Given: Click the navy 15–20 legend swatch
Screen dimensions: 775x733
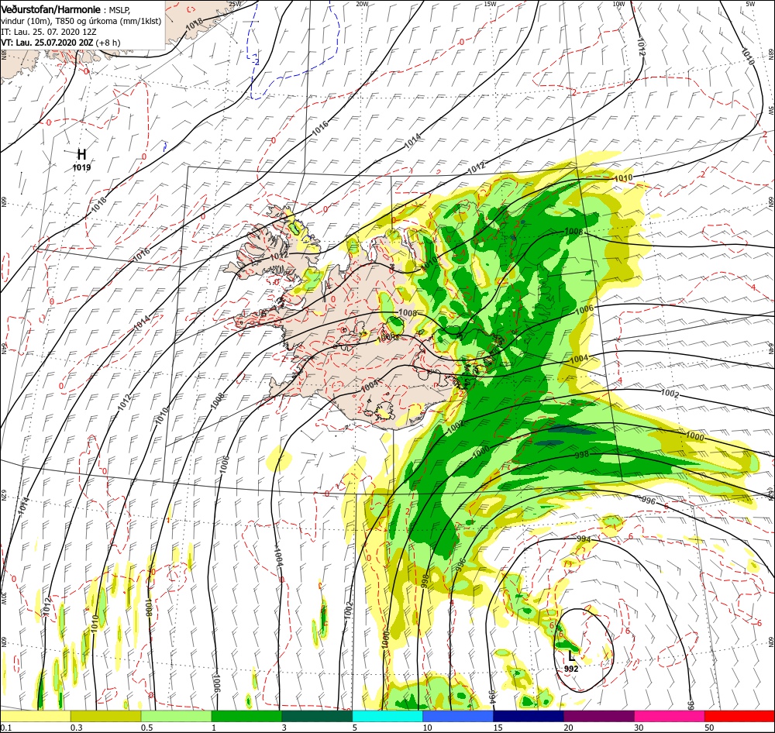Looking at the screenshot, I should click(529, 716).
